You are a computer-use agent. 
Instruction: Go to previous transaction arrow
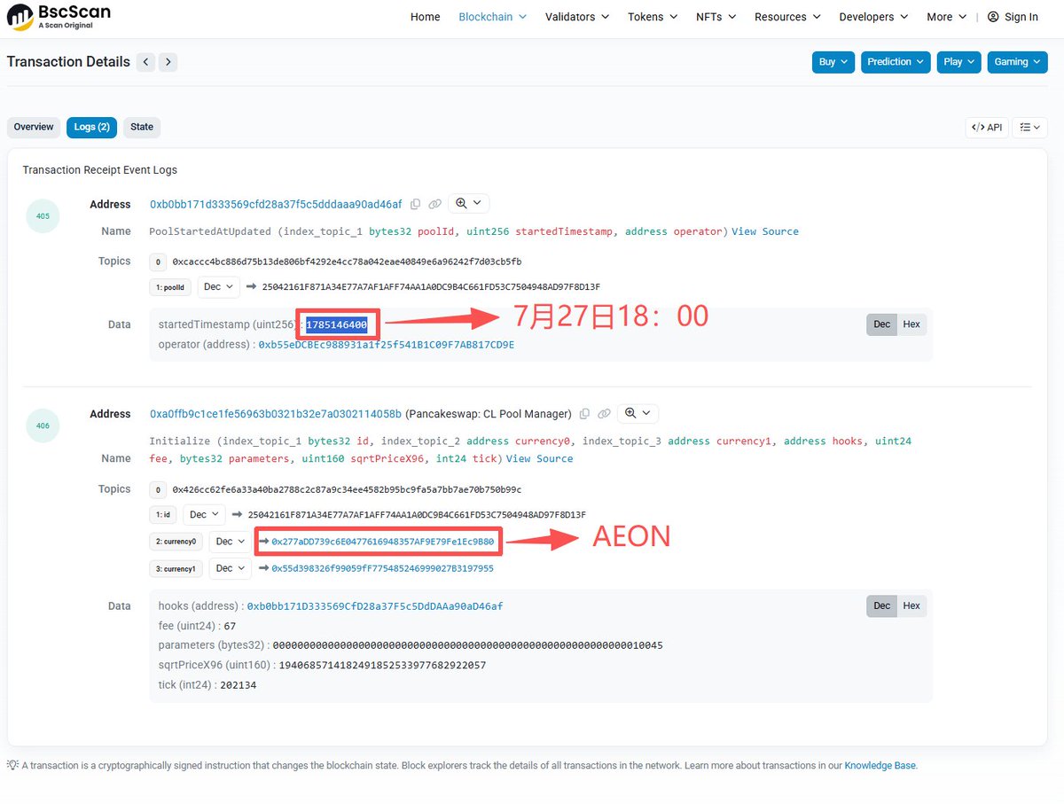coord(145,62)
